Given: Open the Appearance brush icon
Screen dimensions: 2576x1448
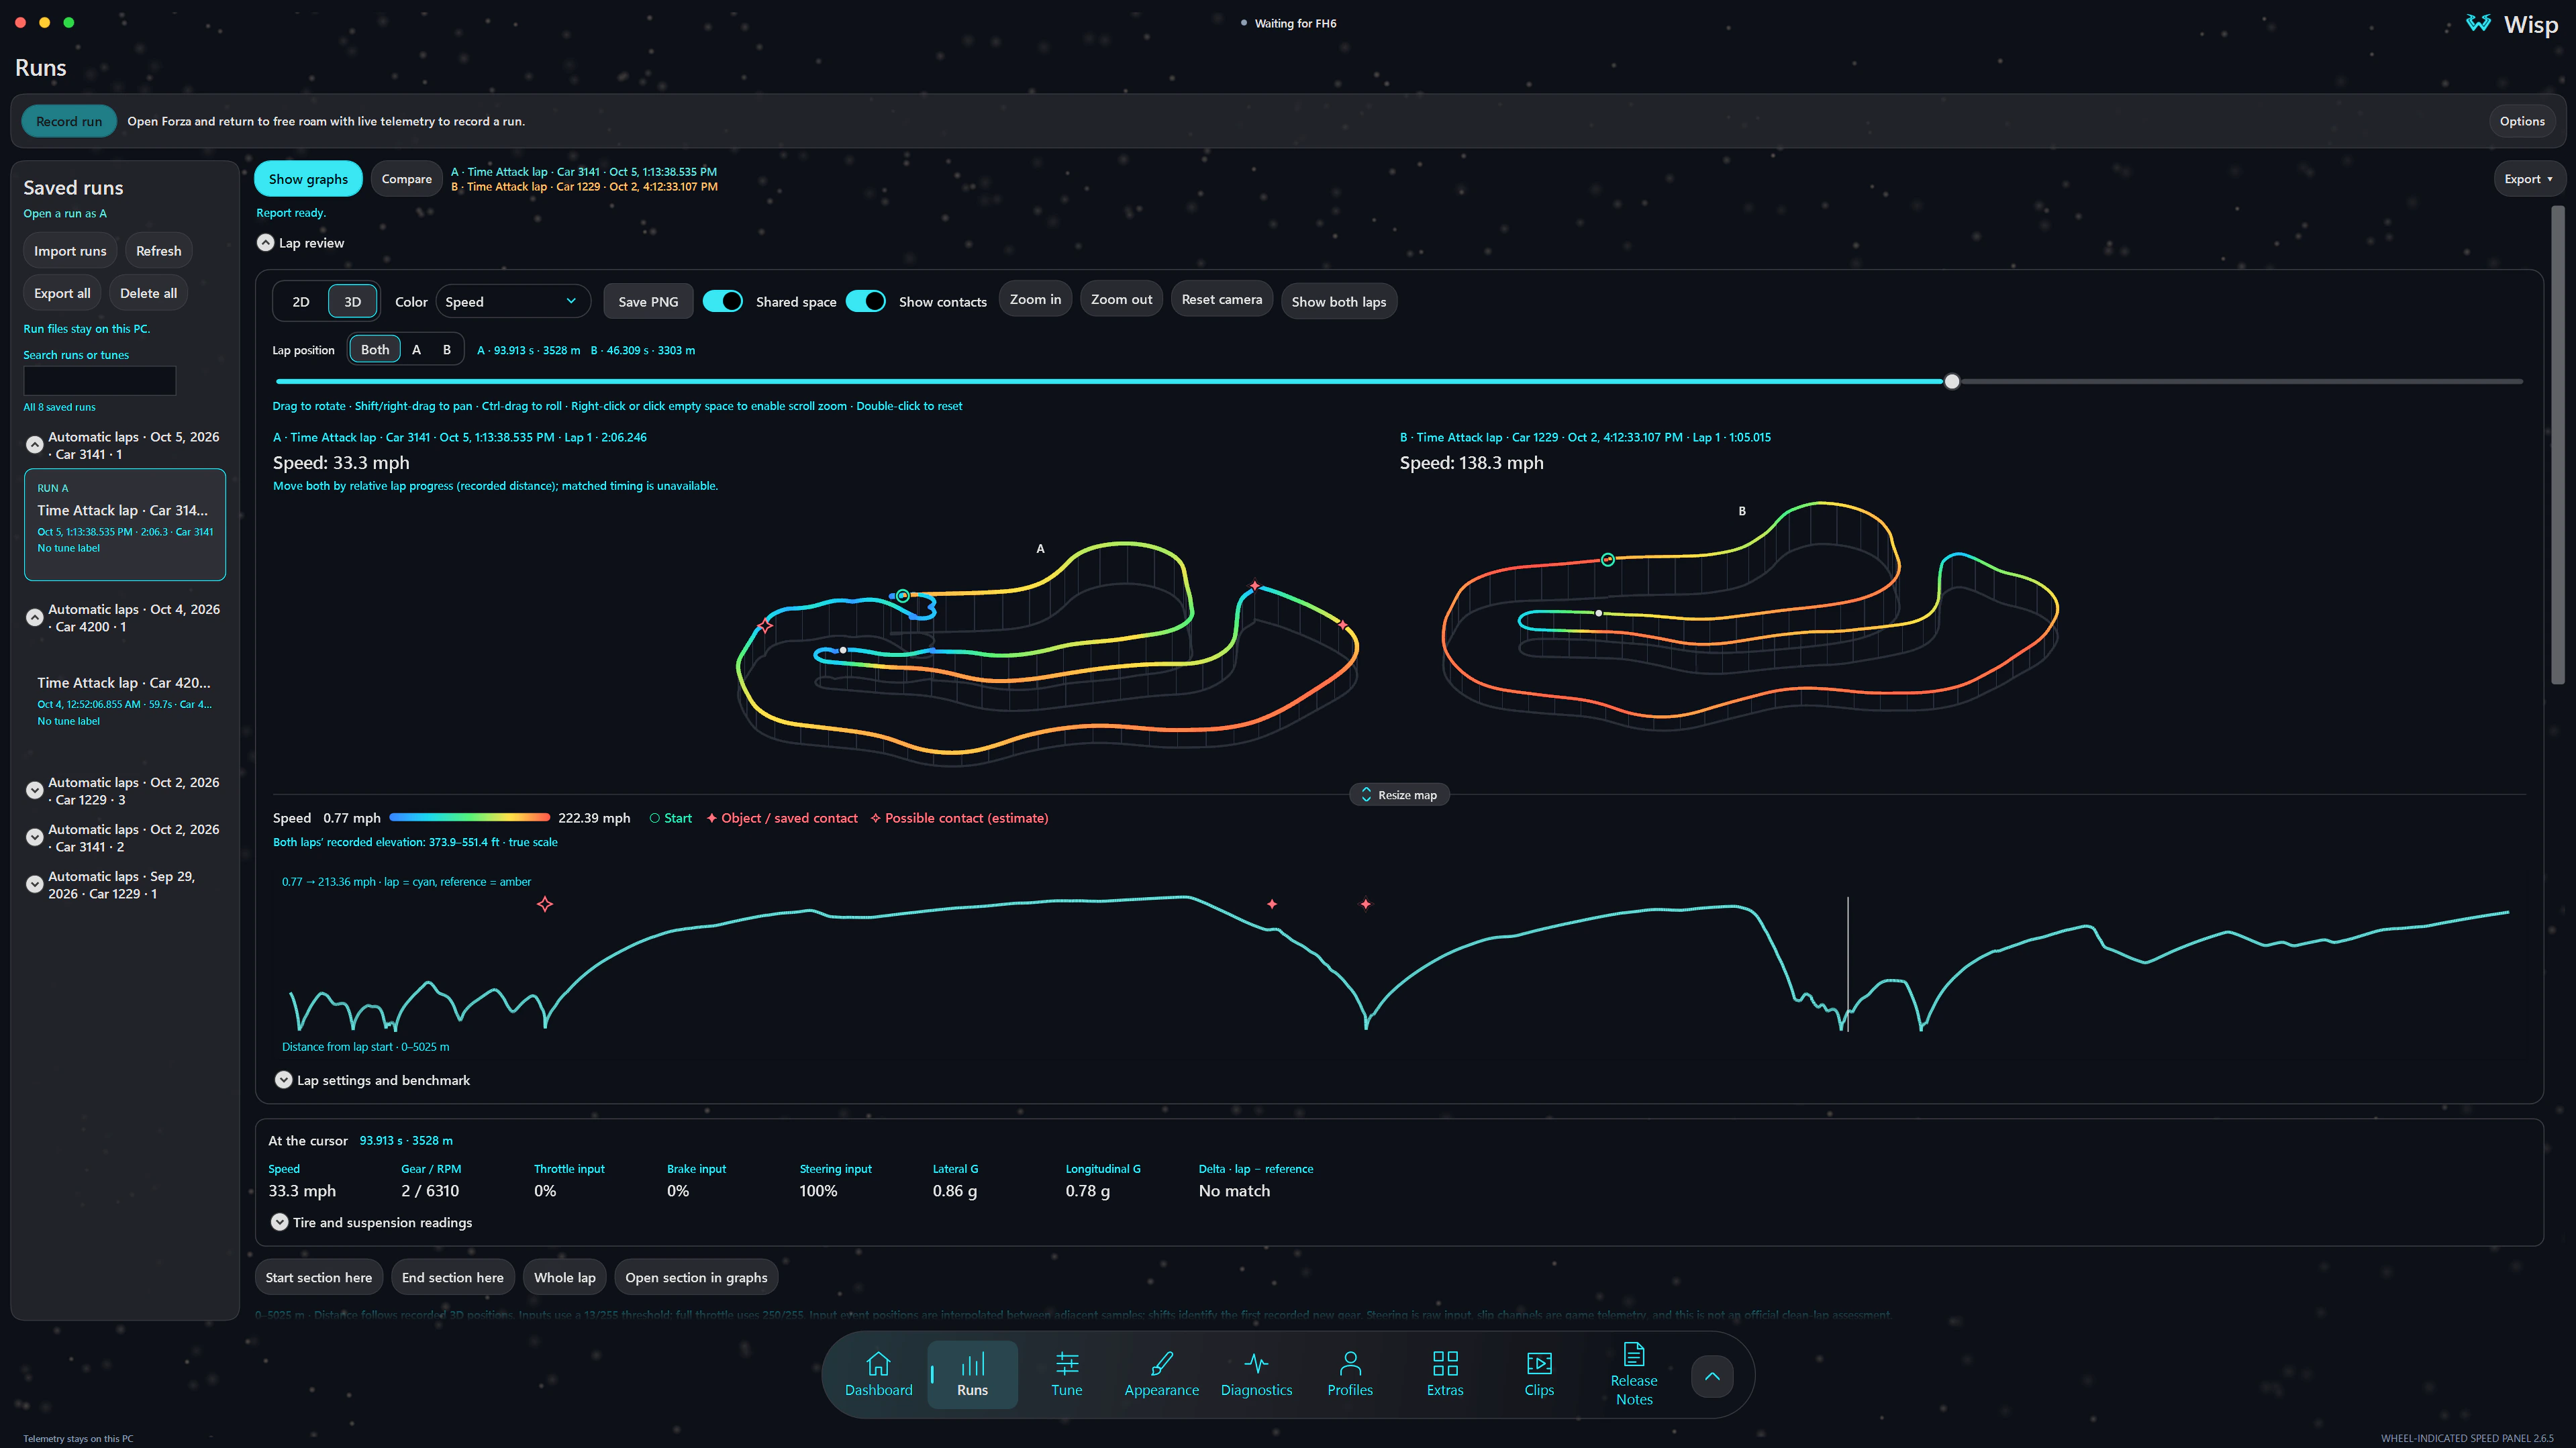Looking at the screenshot, I should coord(1161,1363).
